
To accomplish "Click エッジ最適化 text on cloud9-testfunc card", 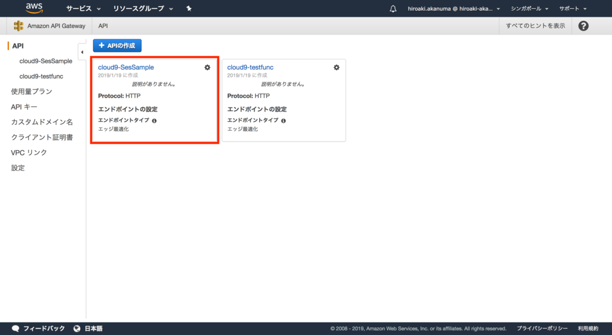I will click(x=243, y=129).
